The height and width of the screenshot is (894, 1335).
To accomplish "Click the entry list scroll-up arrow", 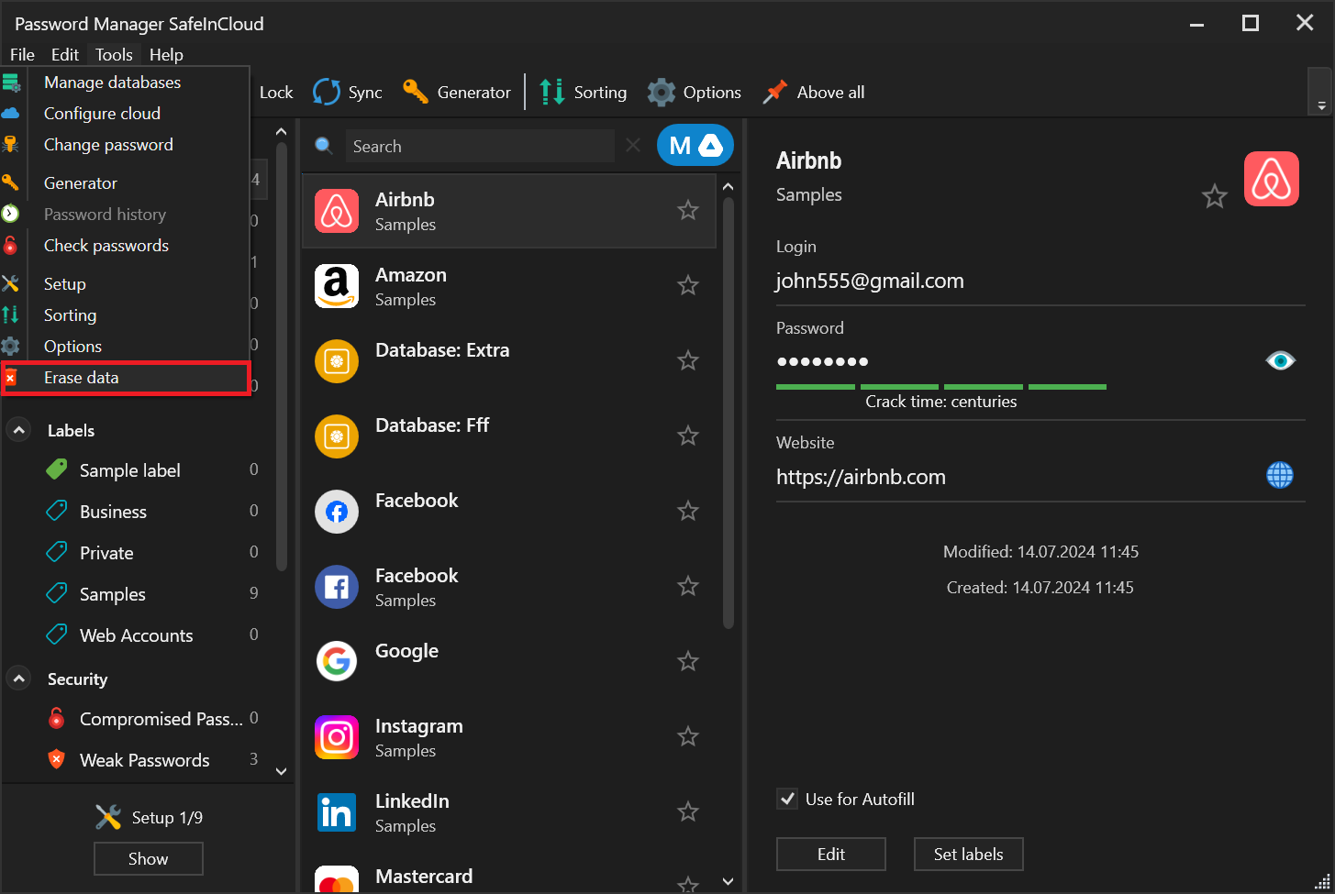I will point(729,187).
